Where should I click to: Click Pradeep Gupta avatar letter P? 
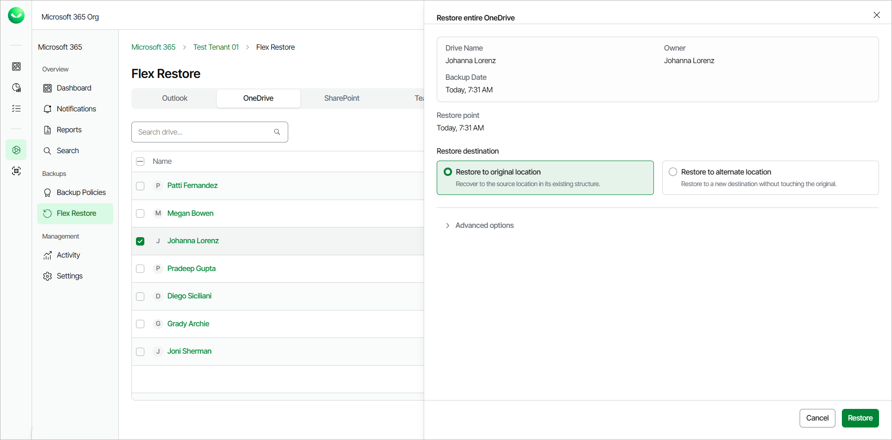tap(158, 268)
